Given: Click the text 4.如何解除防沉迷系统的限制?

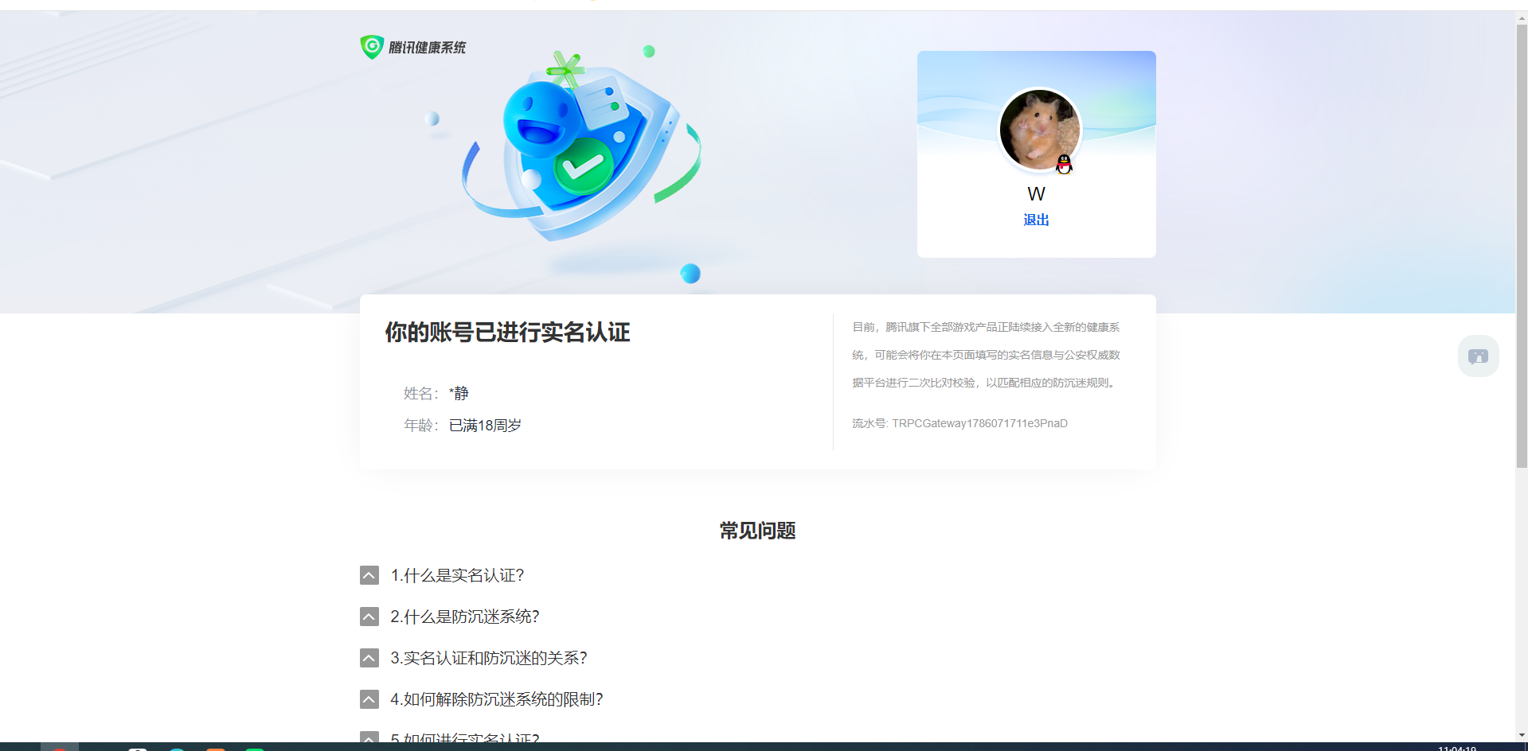Looking at the screenshot, I should (x=497, y=699).
